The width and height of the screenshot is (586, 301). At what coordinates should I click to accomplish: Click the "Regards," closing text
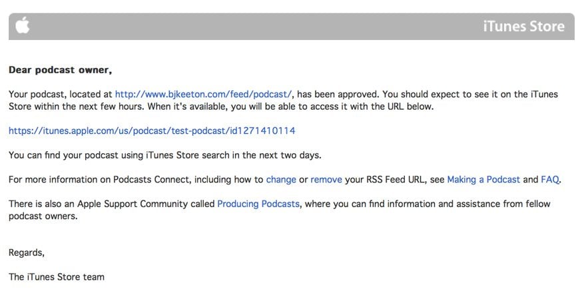27,252
